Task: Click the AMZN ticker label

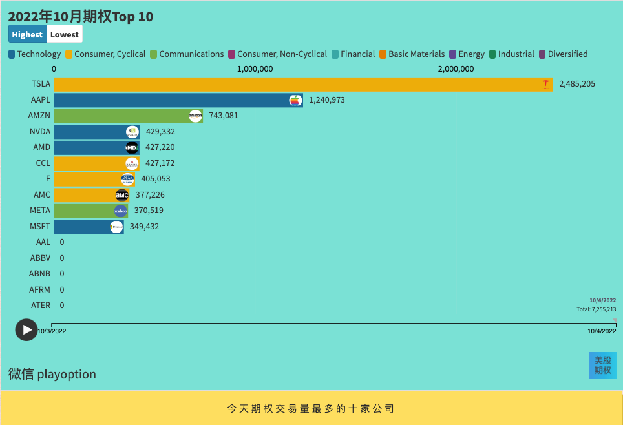Action: [x=39, y=115]
